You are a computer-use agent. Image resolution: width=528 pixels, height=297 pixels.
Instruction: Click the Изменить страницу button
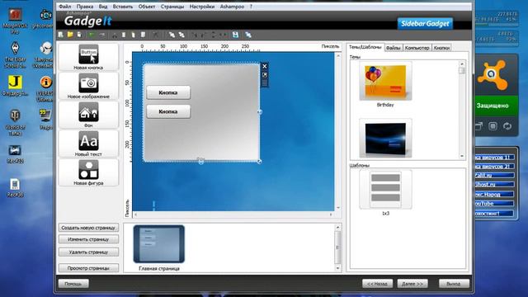point(88,239)
